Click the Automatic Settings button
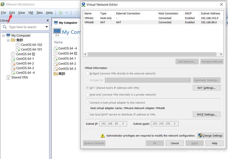The height and width of the screenshot is (159, 228). pos(207,80)
